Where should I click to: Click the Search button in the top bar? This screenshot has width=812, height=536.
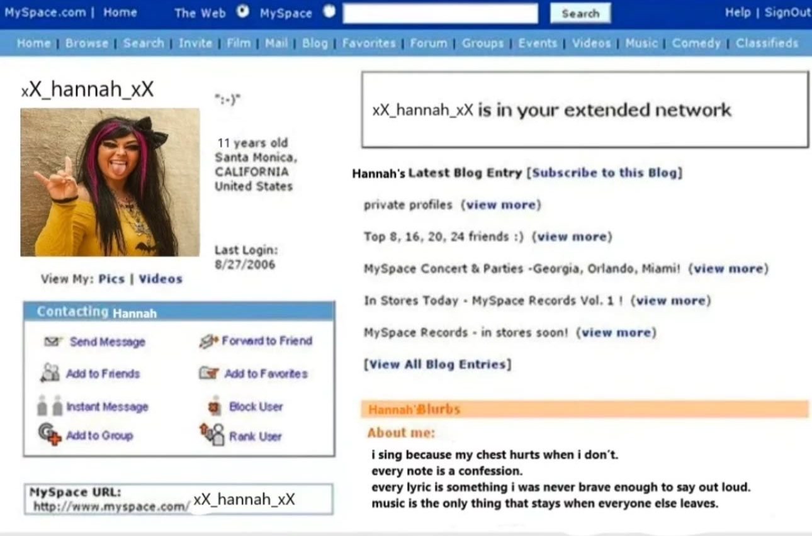(580, 13)
